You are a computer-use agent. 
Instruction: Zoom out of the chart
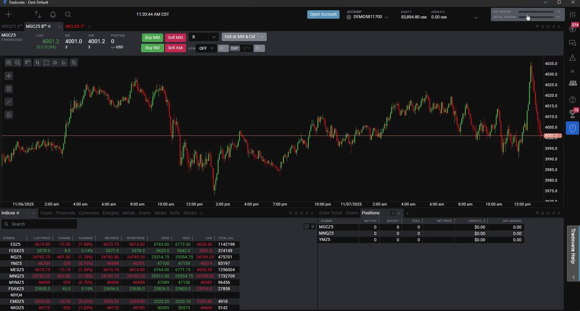click(18, 63)
